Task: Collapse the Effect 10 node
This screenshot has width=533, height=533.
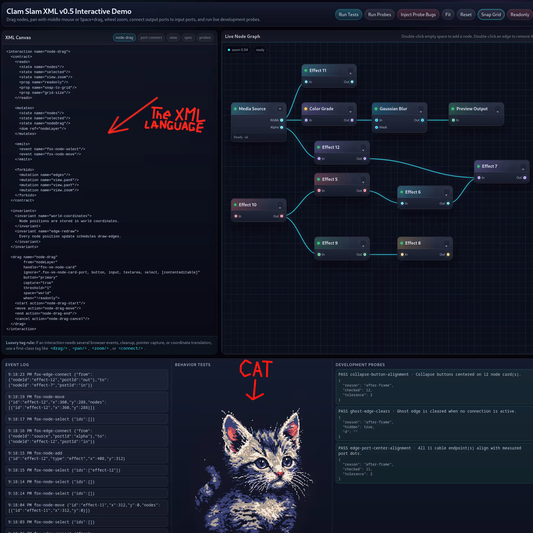Action: pos(280,205)
